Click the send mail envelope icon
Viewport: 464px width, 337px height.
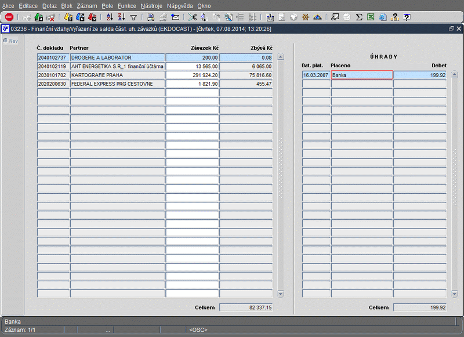coord(175,17)
